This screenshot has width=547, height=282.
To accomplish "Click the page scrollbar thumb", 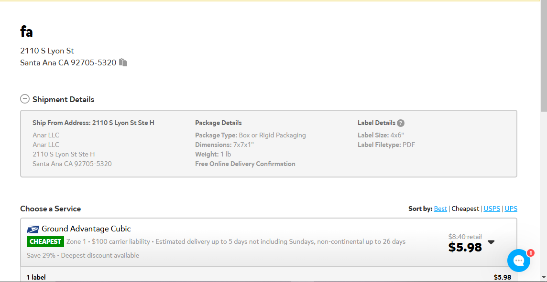I will (544, 56).
